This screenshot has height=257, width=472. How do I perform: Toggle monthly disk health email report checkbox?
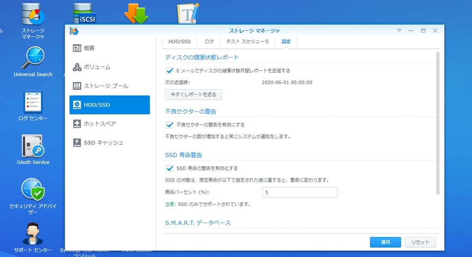170,71
